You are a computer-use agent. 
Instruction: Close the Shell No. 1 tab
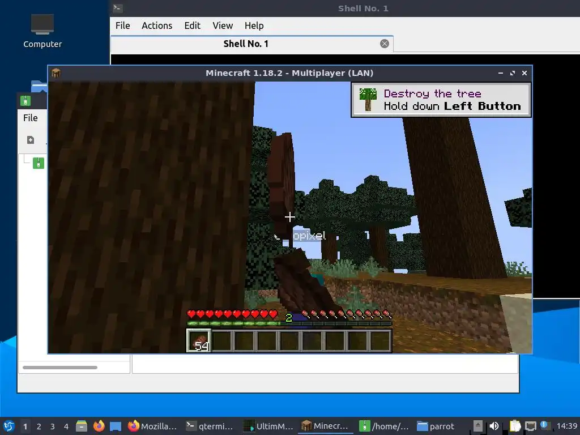pos(385,44)
